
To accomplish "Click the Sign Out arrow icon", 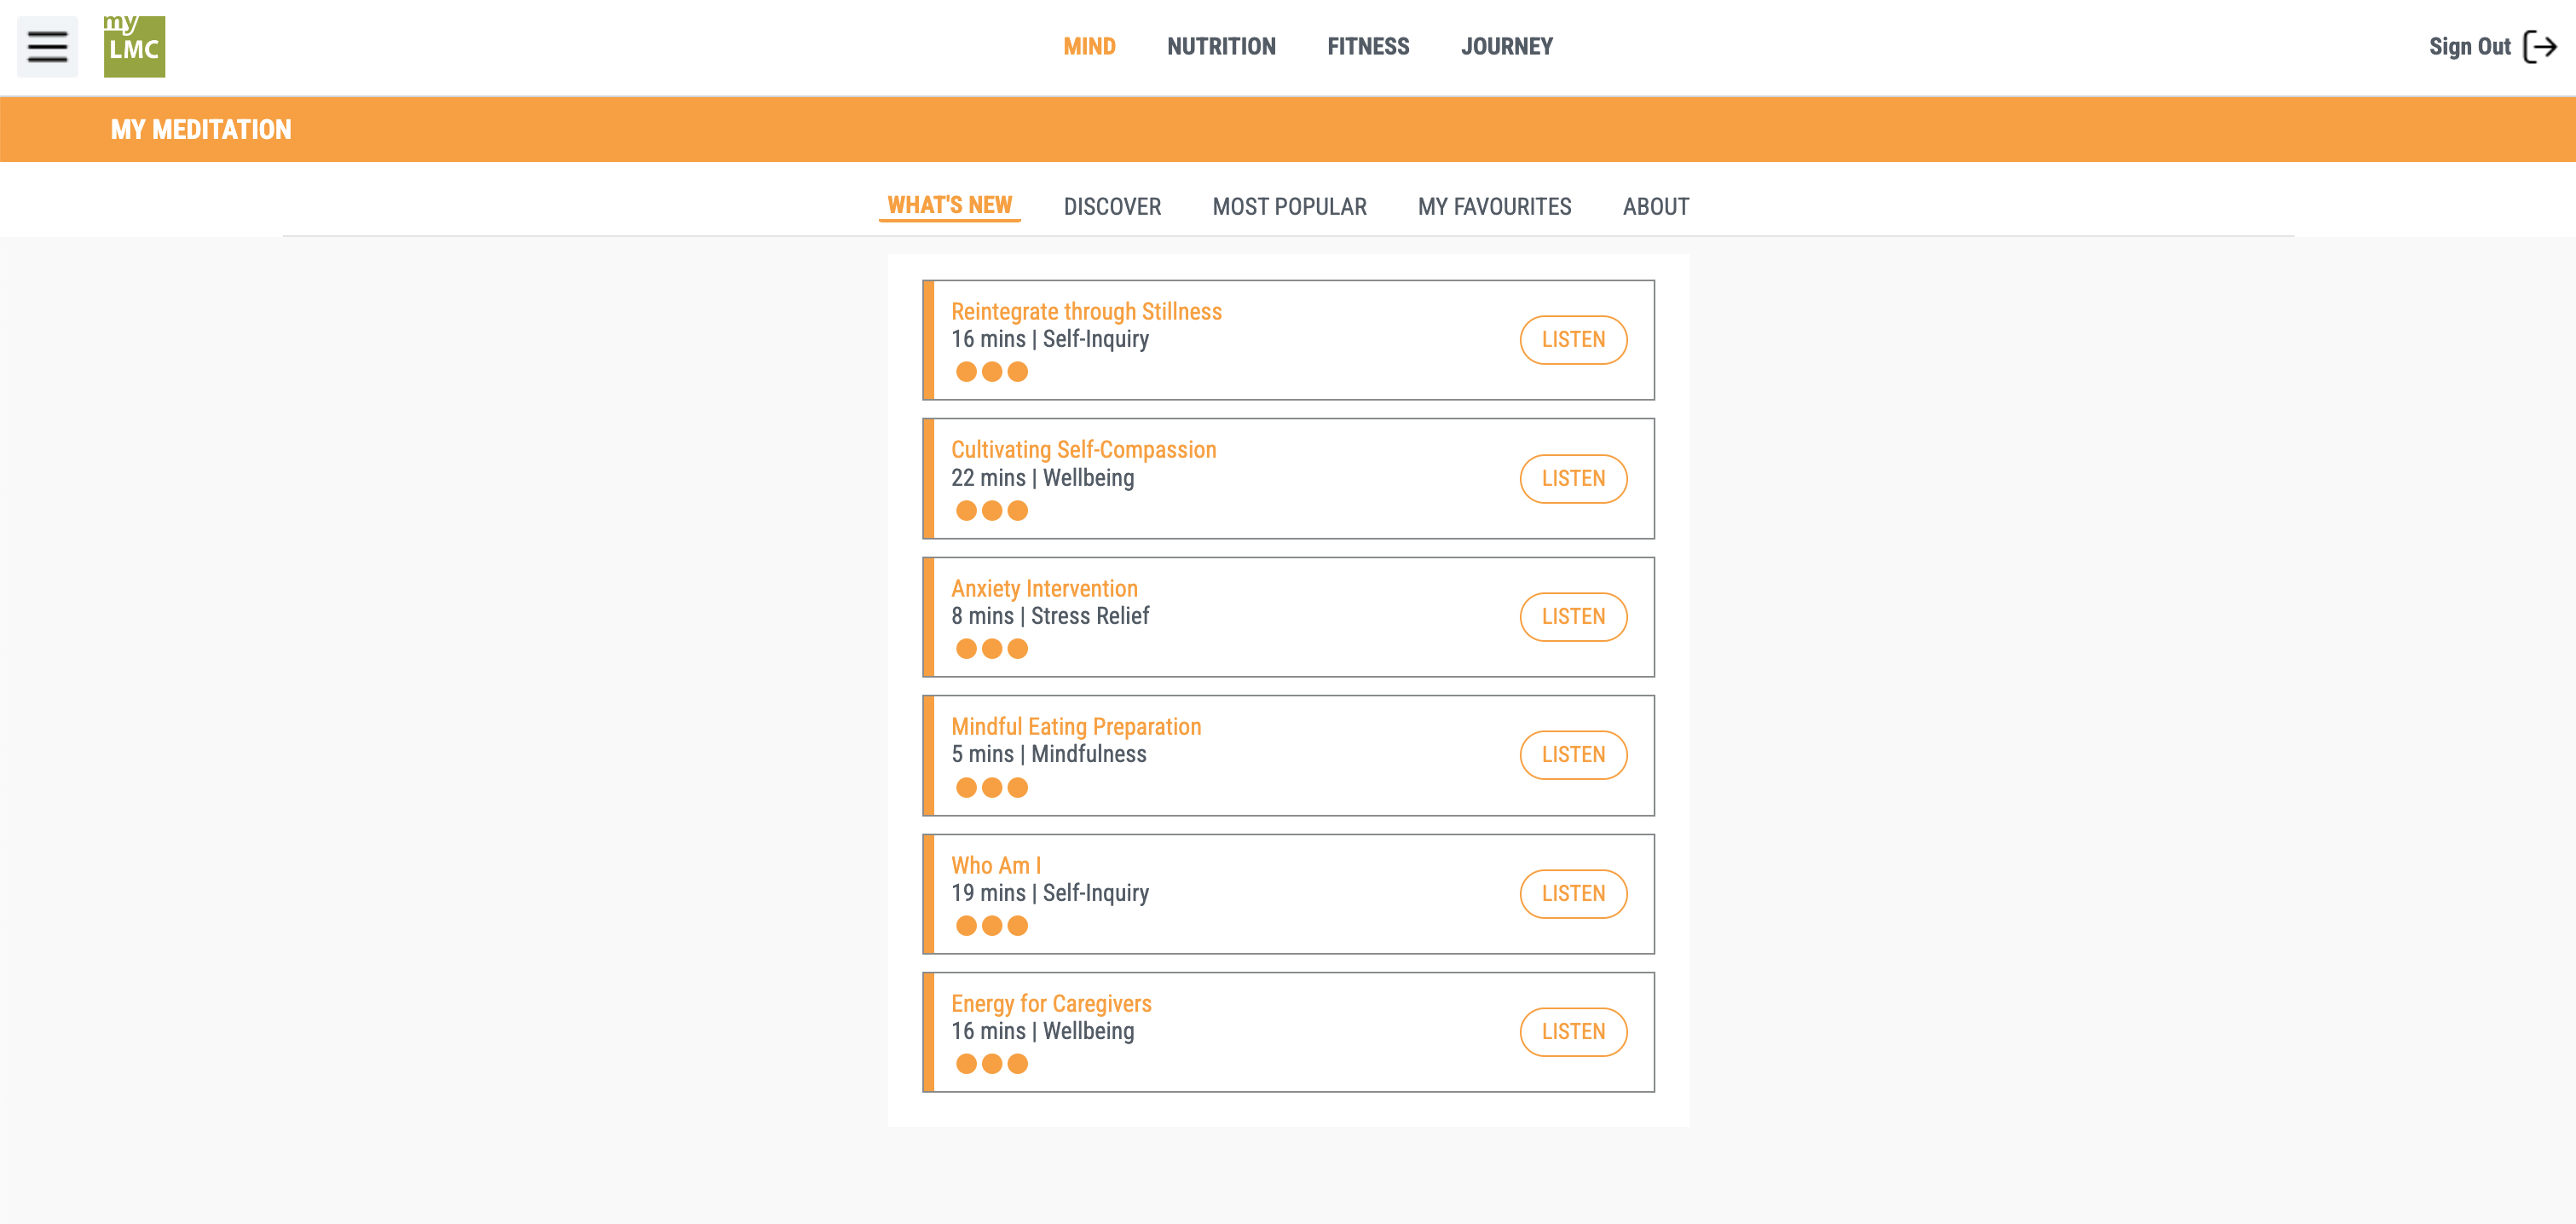I will [x=2539, y=46].
